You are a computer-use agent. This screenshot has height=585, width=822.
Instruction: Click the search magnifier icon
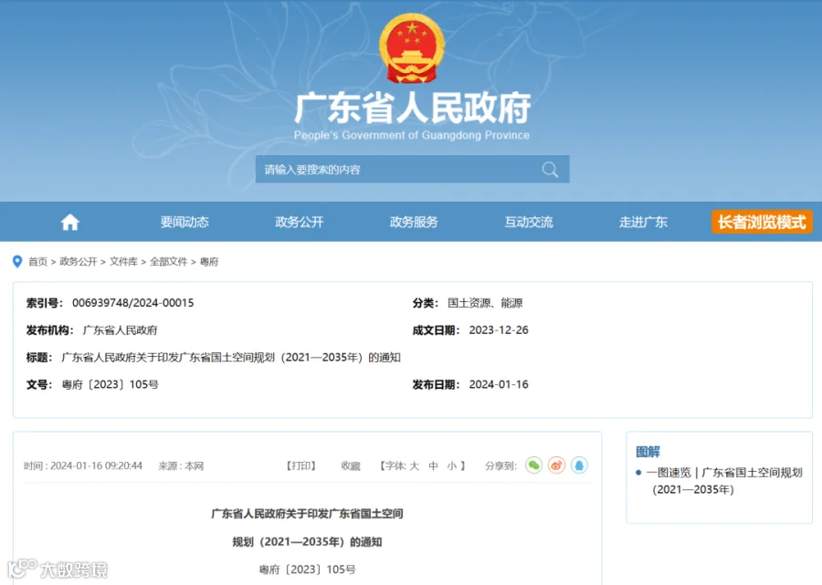(550, 170)
